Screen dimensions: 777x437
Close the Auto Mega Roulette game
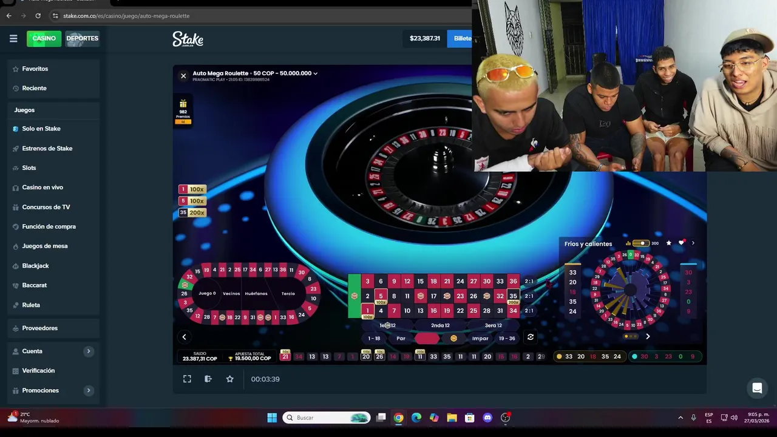(183, 76)
